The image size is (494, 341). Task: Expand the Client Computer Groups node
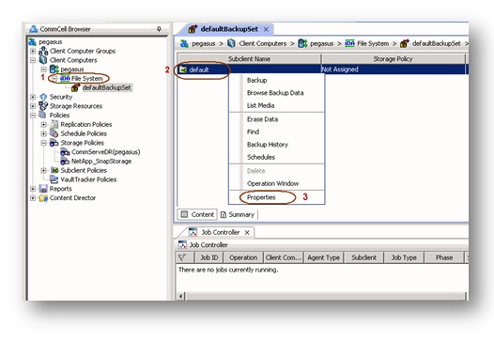[x=33, y=51]
